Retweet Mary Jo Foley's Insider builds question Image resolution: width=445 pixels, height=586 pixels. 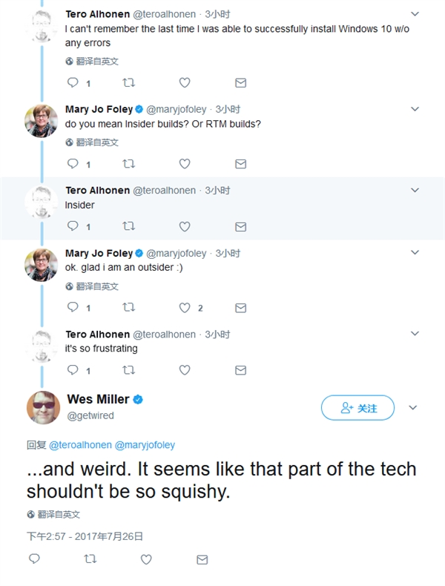128,163
